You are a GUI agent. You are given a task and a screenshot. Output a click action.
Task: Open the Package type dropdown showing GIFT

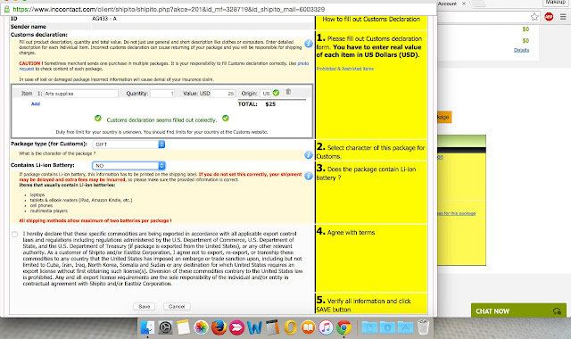tap(128, 145)
